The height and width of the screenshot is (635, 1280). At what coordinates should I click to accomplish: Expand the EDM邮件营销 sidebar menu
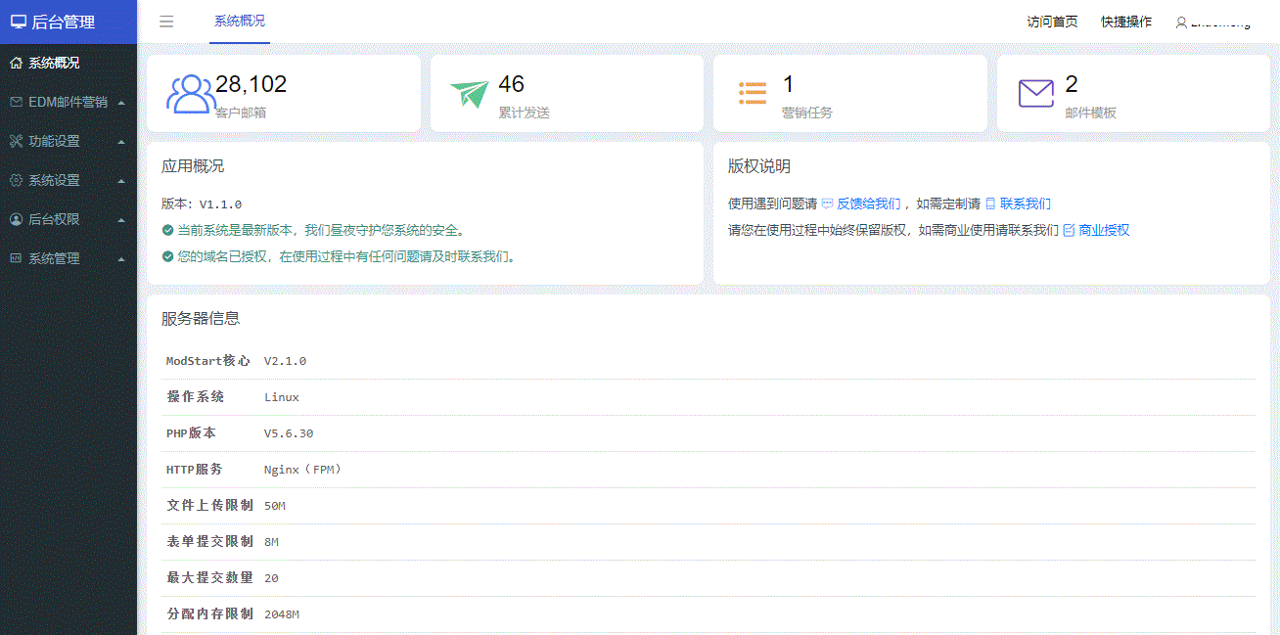point(68,102)
